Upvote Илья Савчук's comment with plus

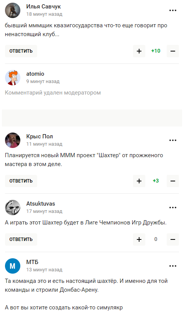(139, 51)
